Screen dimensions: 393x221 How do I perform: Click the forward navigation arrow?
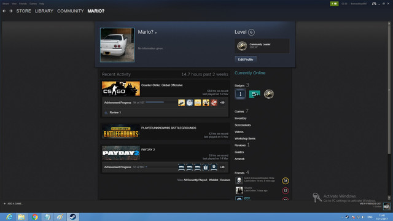[x=11, y=11]
